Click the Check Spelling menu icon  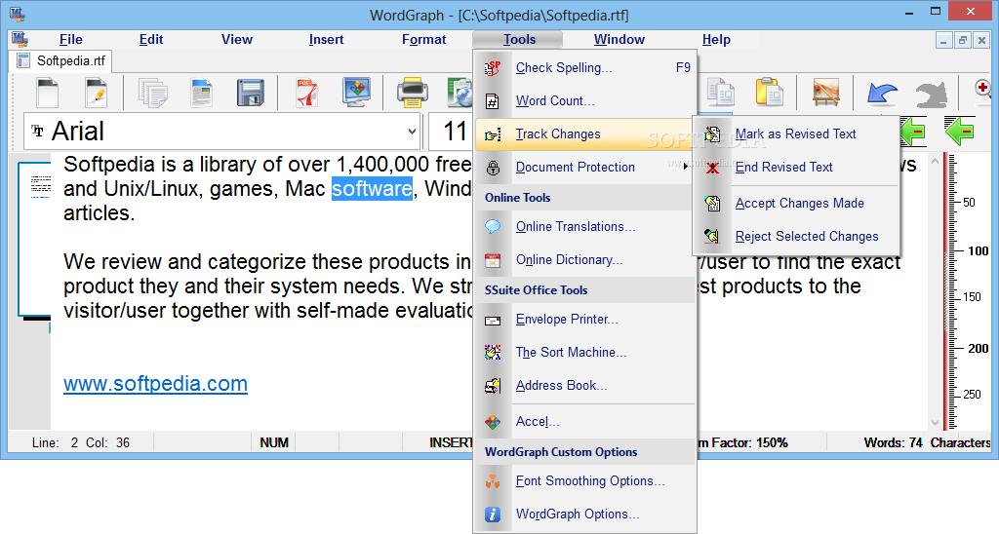(x=493, y=67)
